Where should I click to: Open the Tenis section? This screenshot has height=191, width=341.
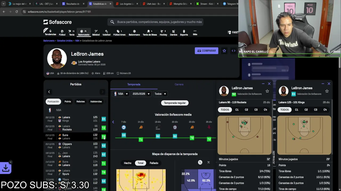pos(72,33)
